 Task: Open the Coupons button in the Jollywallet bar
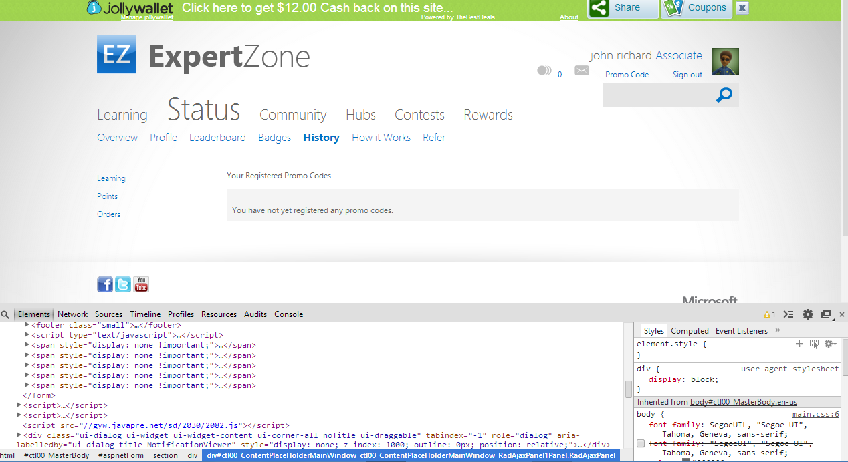(x=696, y=8)
